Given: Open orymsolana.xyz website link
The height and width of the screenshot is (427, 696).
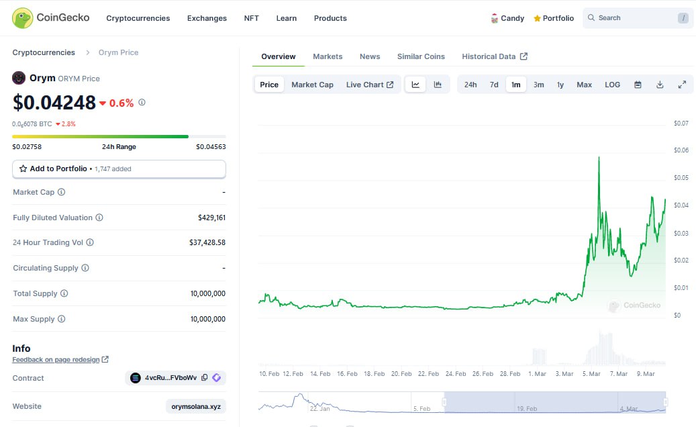Looking at the screenshot, I should pos(196,406).
